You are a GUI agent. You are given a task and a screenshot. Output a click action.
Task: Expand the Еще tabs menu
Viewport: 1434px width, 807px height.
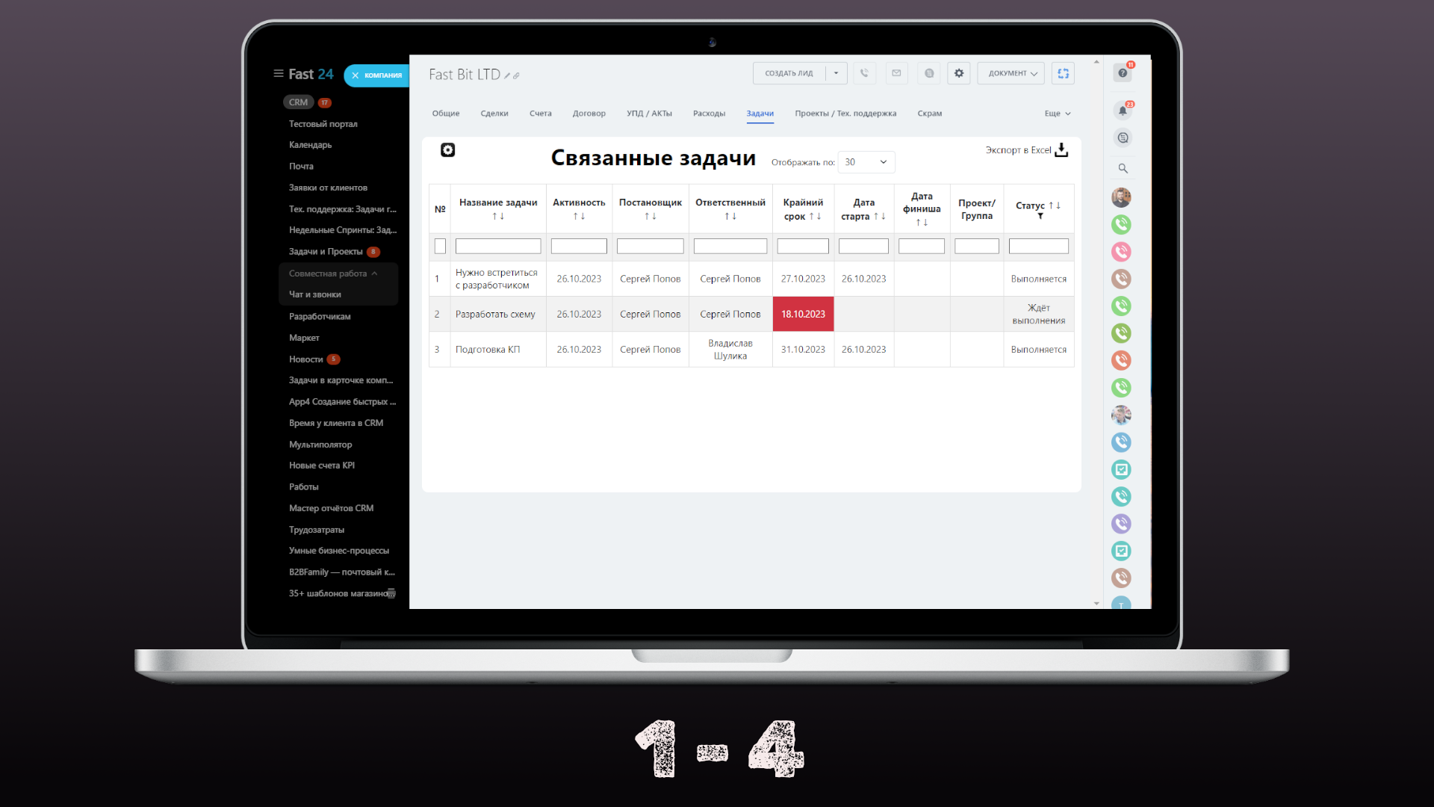(x=1058, y=114)
